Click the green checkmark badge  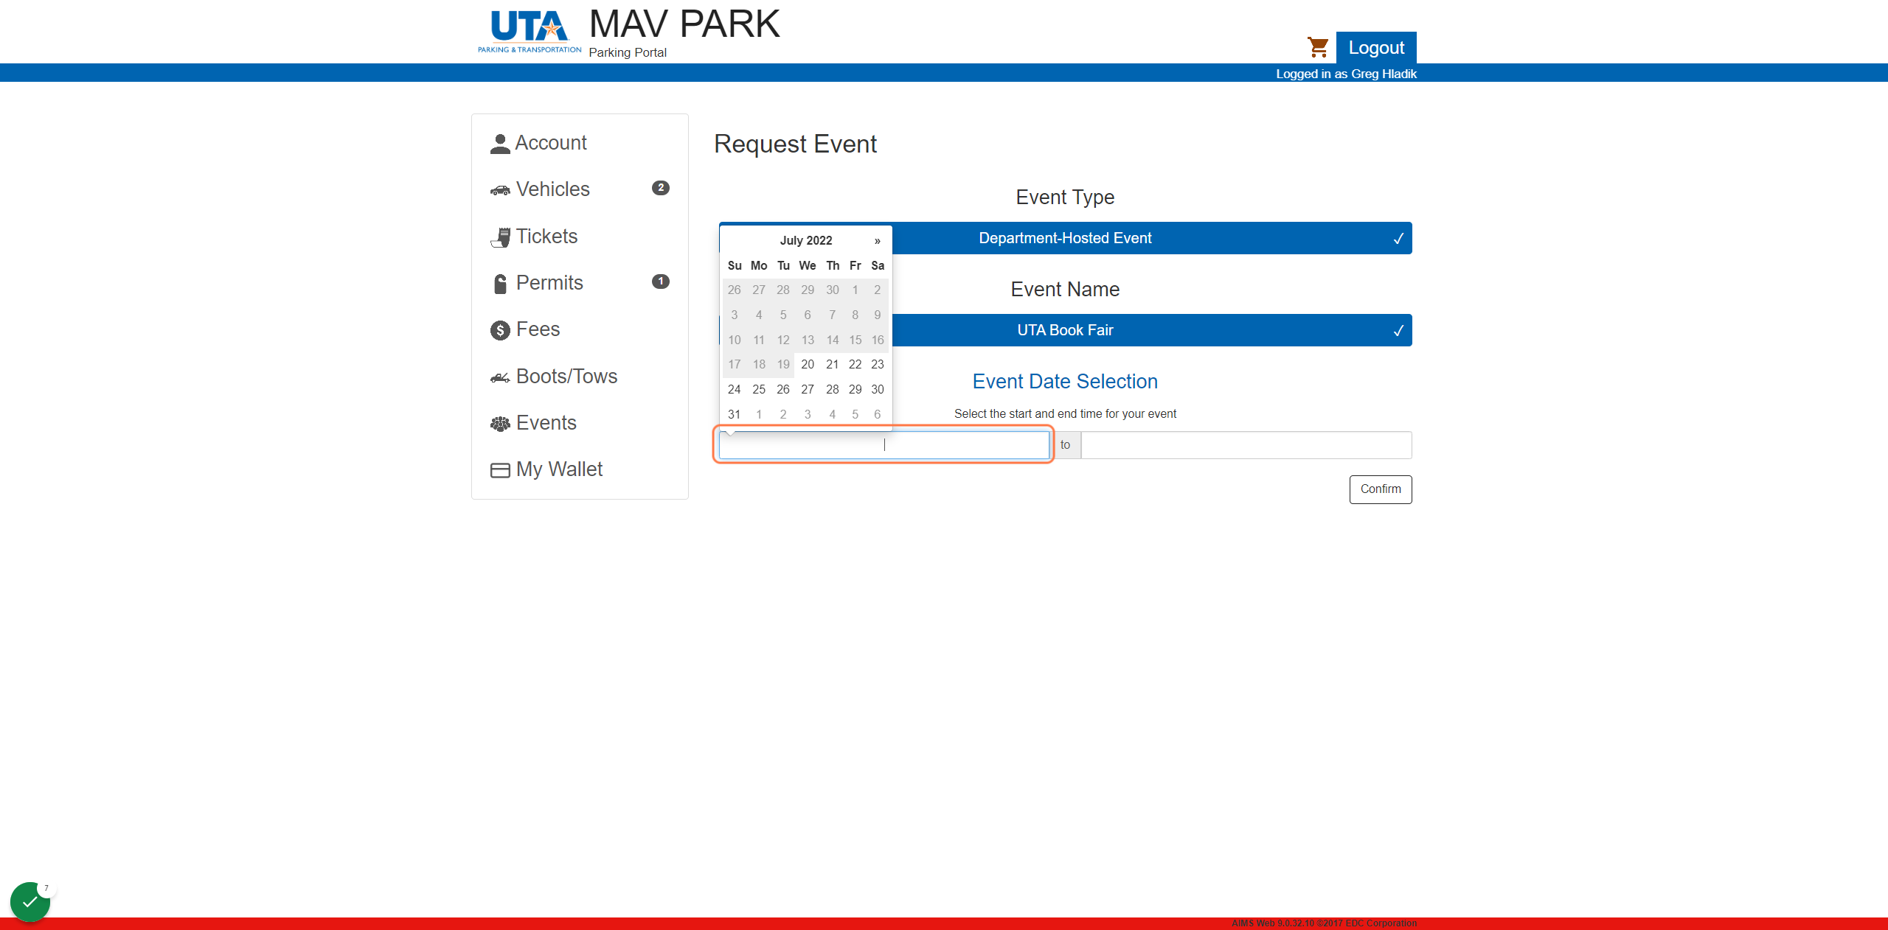(x=30, y=902)
